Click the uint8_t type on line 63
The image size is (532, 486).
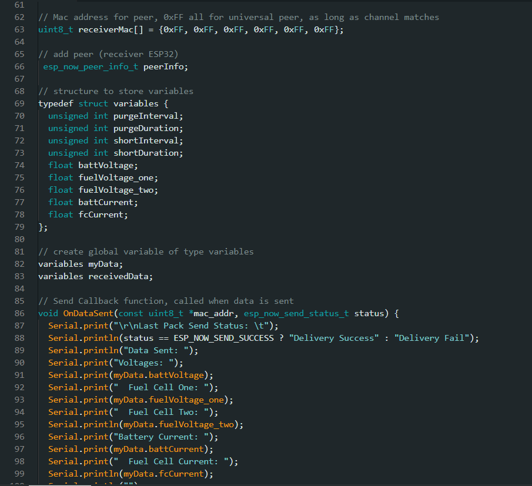click(56, 29)
